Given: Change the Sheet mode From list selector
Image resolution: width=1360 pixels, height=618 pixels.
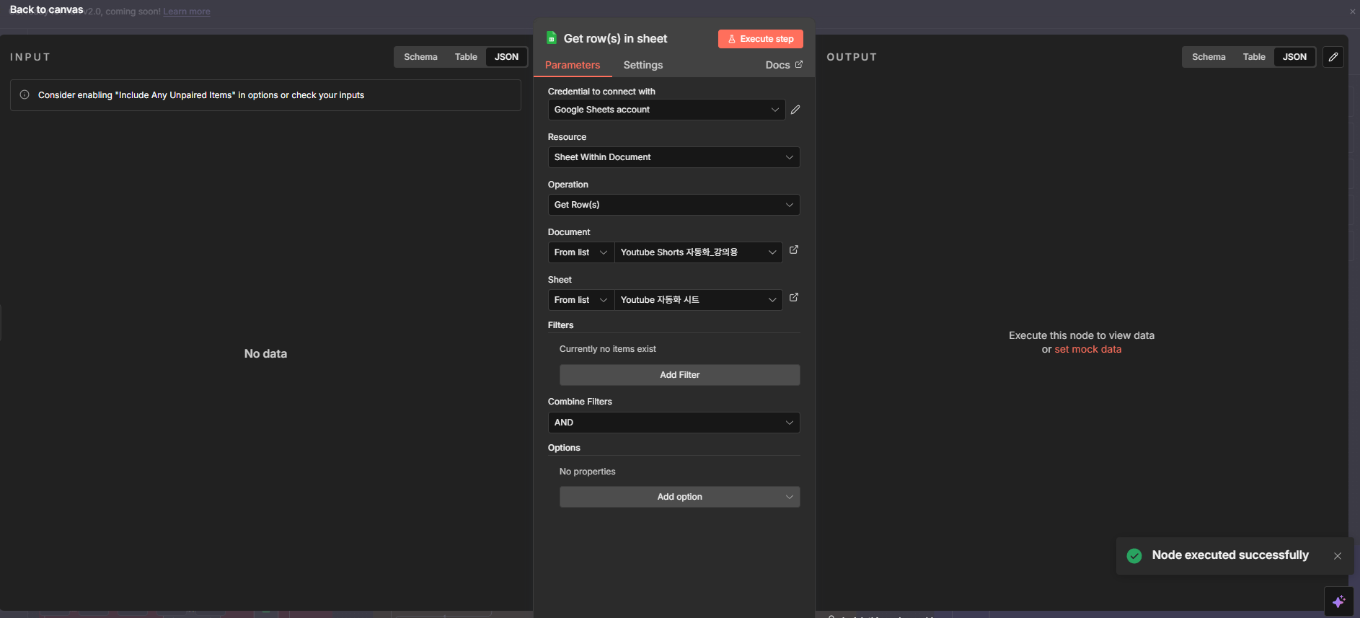Looking at the screenshot, I should [x=580, y=300].
